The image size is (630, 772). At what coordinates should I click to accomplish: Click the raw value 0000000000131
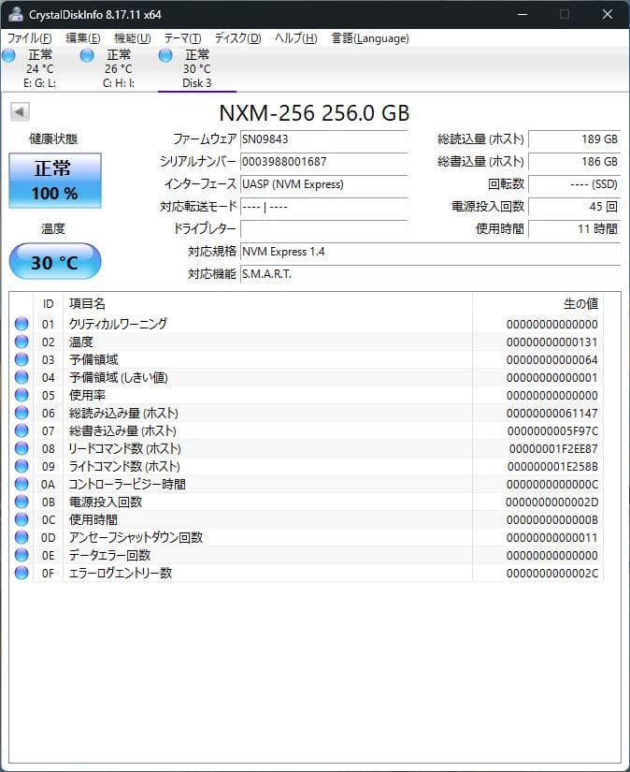[x=551, y=342]
